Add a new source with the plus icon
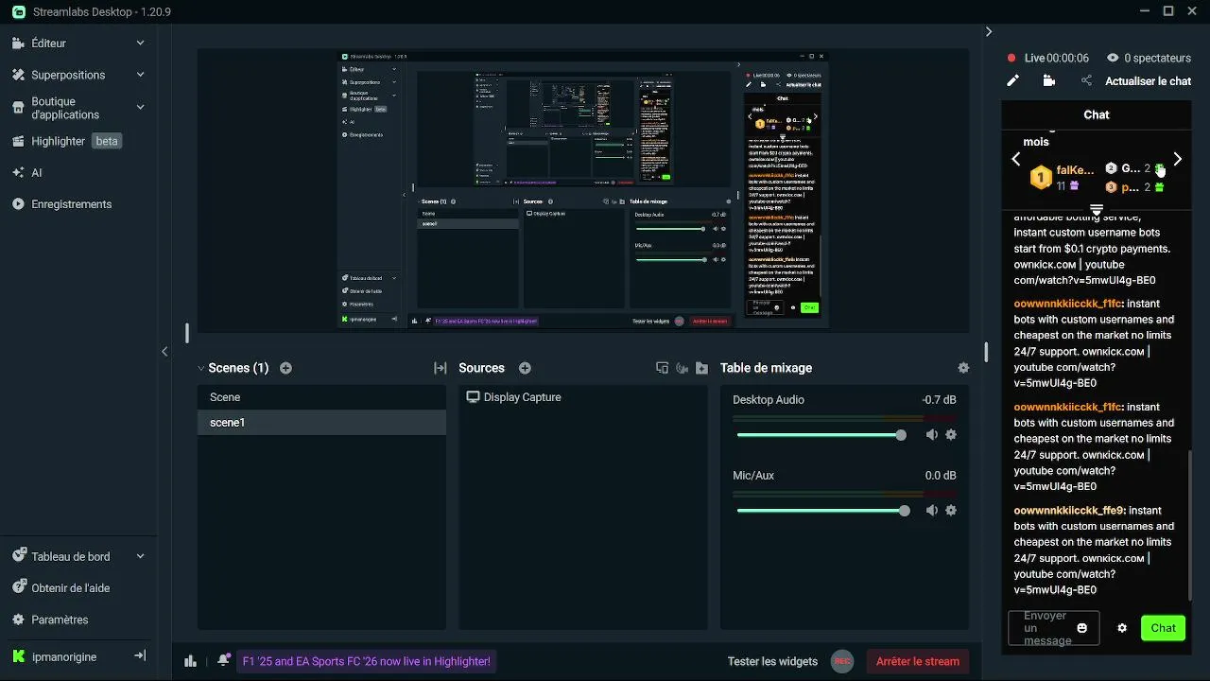The image size is (1210, 681). [525, 368]
